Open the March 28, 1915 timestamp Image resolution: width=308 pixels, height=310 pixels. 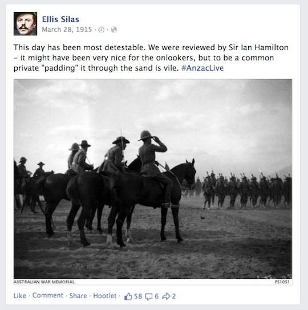pyautogui.click(x=67, y=30)
